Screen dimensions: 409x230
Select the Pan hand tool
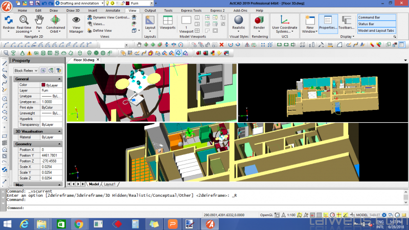39,19
